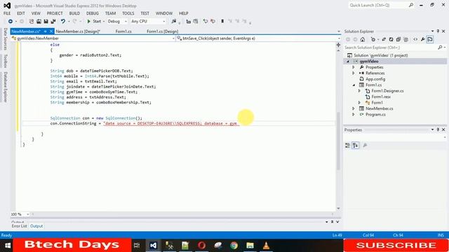Open File Explorer from the taskbar

[x=250, y=246]
